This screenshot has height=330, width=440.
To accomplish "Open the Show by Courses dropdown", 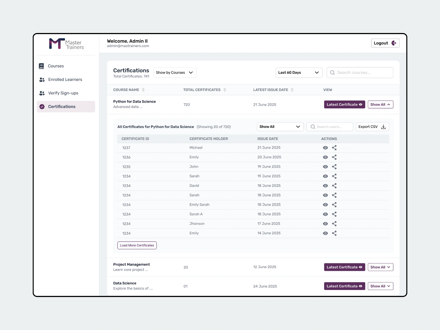I will (x=175, y=73).
